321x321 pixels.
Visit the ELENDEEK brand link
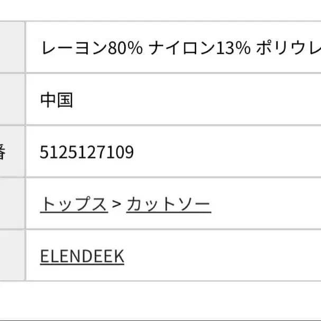coord(82,256)
